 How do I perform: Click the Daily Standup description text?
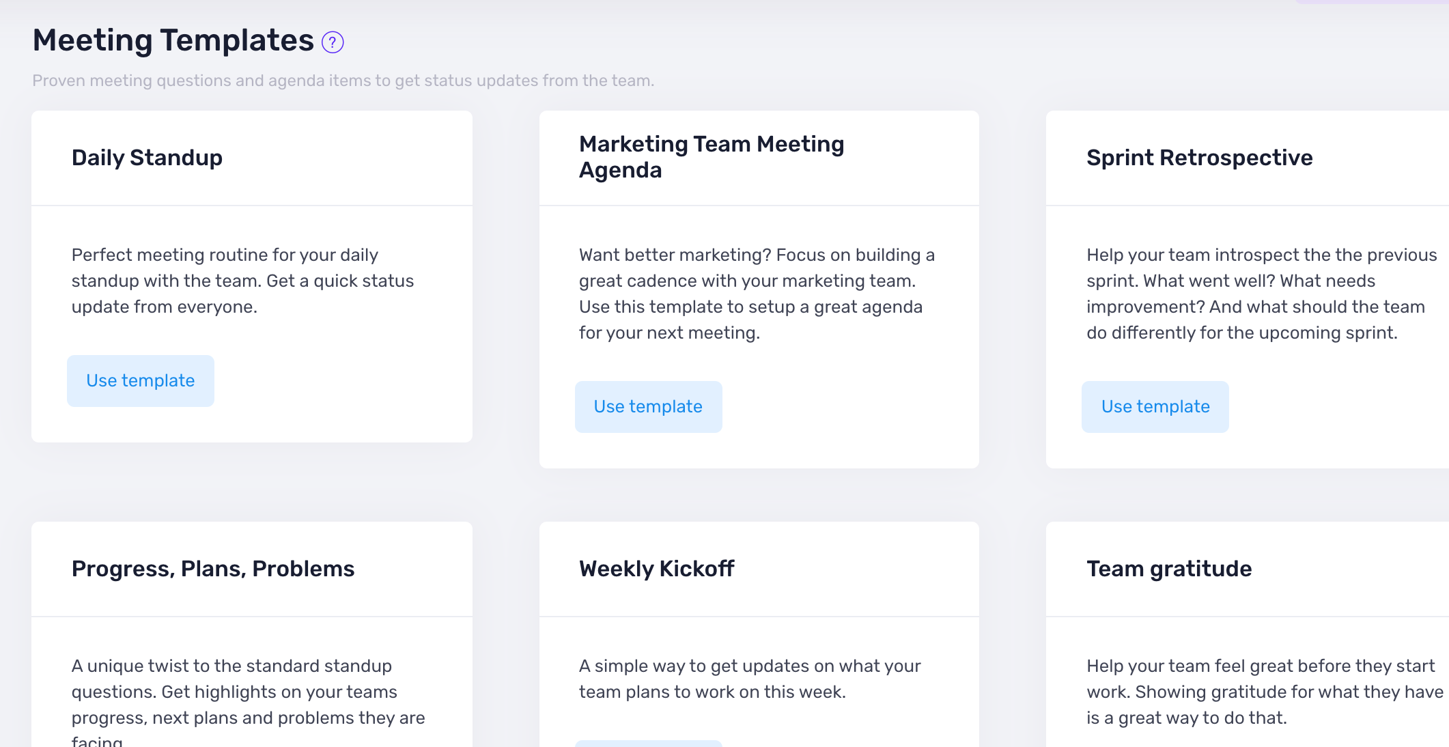pos(242,281)
